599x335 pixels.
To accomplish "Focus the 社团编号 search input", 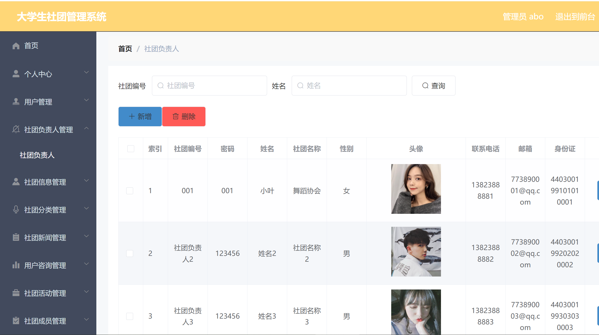I will [209, 85].
